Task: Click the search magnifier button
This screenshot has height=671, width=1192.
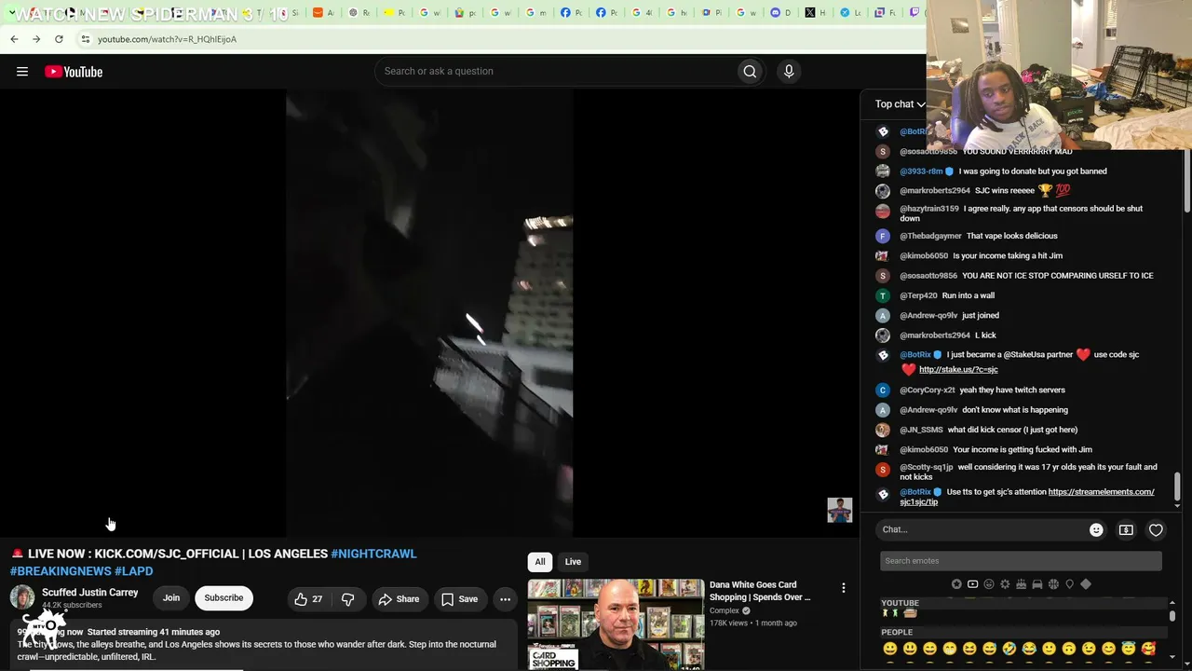Action: click(x=750, y=72)
